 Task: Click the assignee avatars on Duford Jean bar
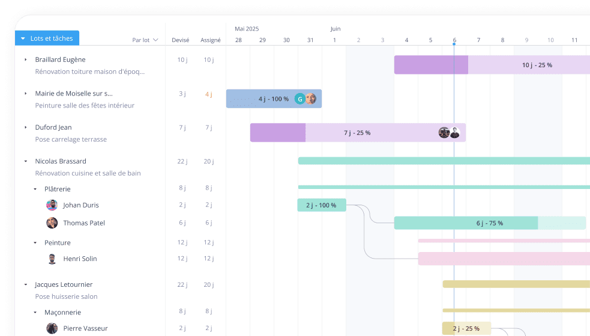(449, 133)
